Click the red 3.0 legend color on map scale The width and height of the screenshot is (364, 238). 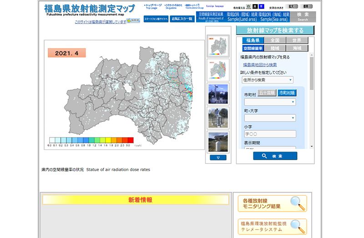tap(131, 140)
